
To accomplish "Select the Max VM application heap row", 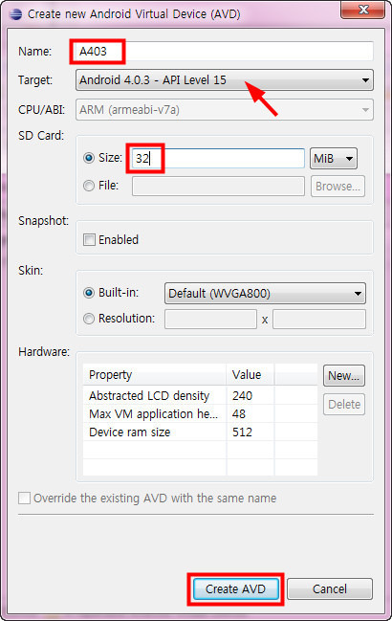I will (200, 414).
